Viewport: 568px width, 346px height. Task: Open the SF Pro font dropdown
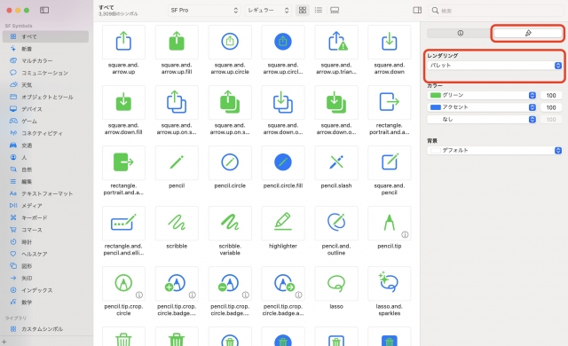tap(204, 10)
